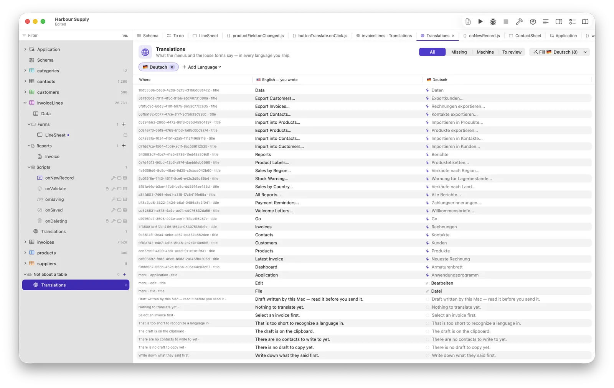Image resolution: width=614 pixels, height=388 pixels.
Task: Click the plus on Not about a table
Action: pyautogui.click(x=124, y=274)
